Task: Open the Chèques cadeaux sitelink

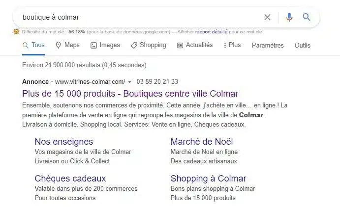Action: pyautogui.click(x=70, y=179)
